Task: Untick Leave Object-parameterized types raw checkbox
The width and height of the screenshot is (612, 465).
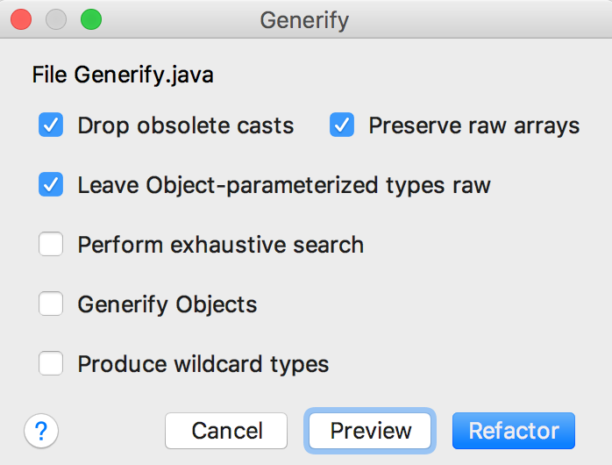Action: pos(51,184)
